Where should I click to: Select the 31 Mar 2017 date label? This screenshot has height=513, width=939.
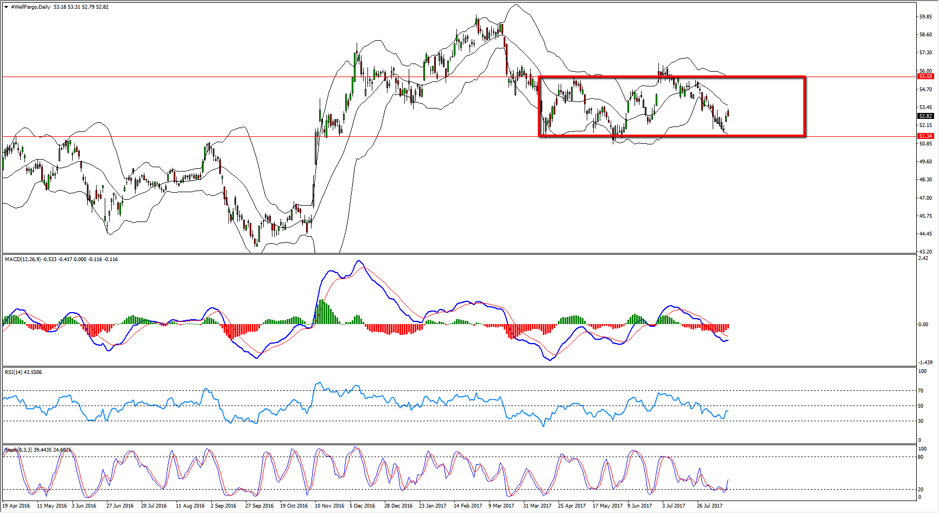click(537, 506)
